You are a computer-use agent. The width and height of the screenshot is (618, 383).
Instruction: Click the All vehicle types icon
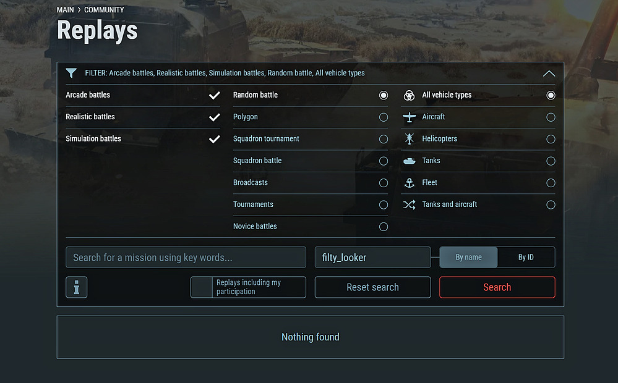pyautogui.click(x=409, y=95)
